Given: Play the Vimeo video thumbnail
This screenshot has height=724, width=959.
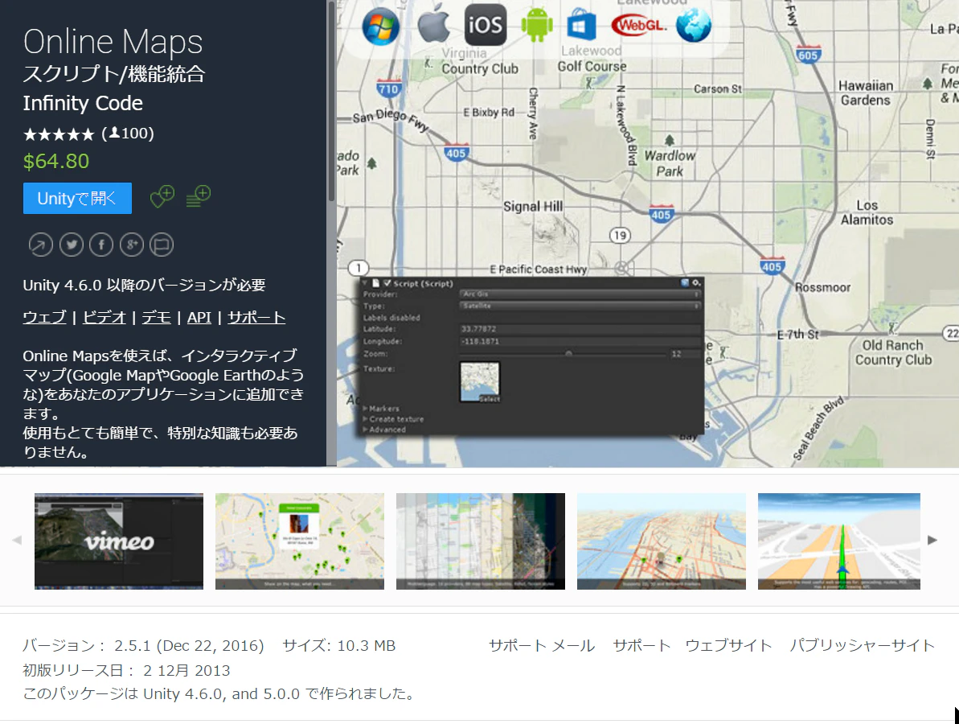Looking at the screenshot, I should point(119,541).
